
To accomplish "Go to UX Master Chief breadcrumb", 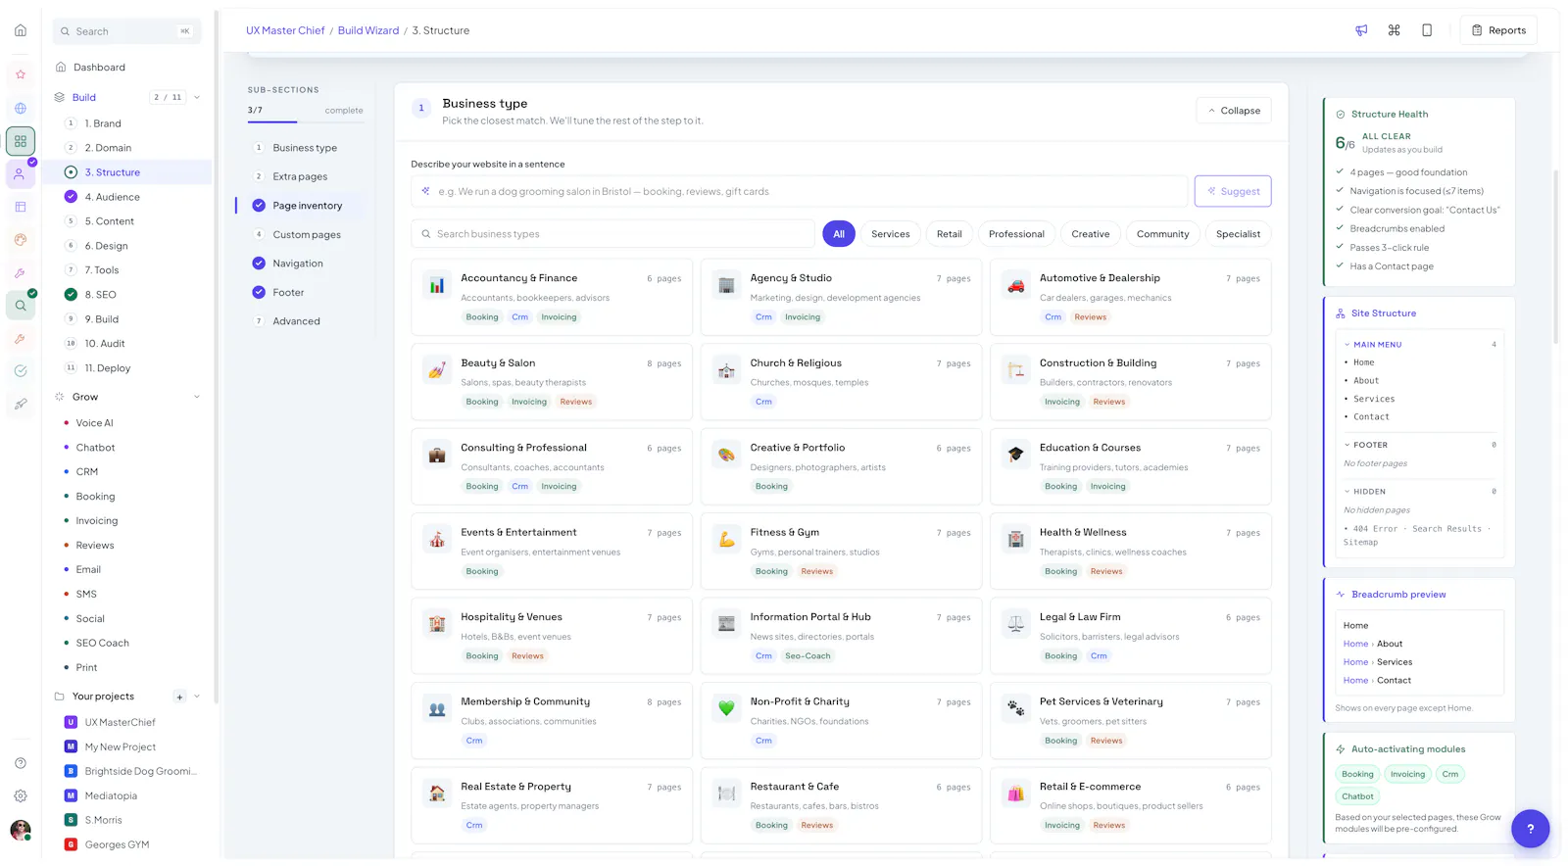I will 285,30.
